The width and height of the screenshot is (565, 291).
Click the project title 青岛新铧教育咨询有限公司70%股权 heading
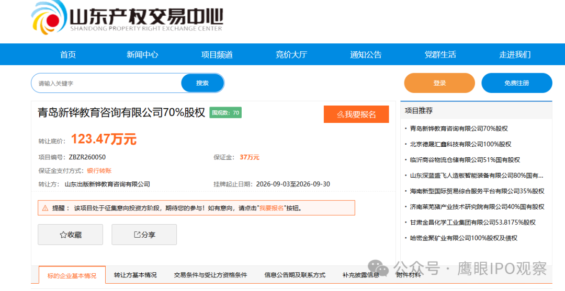click(x=121, y=113)
